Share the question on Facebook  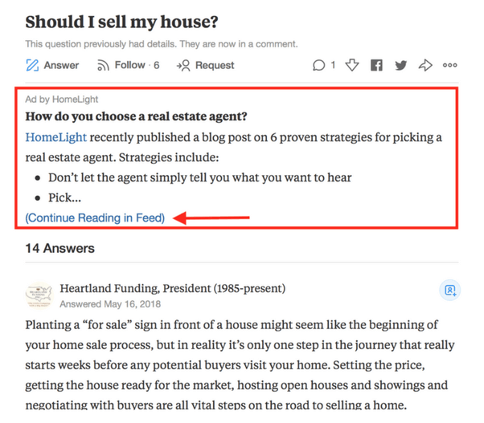(376, 65)
